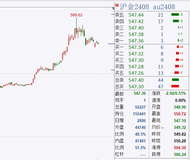
Task: Click the 涨停 price 594.30
Action: [x=180, y=148]
